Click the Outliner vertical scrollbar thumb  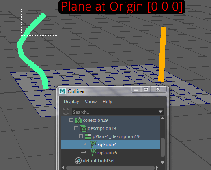pos(163,147)
